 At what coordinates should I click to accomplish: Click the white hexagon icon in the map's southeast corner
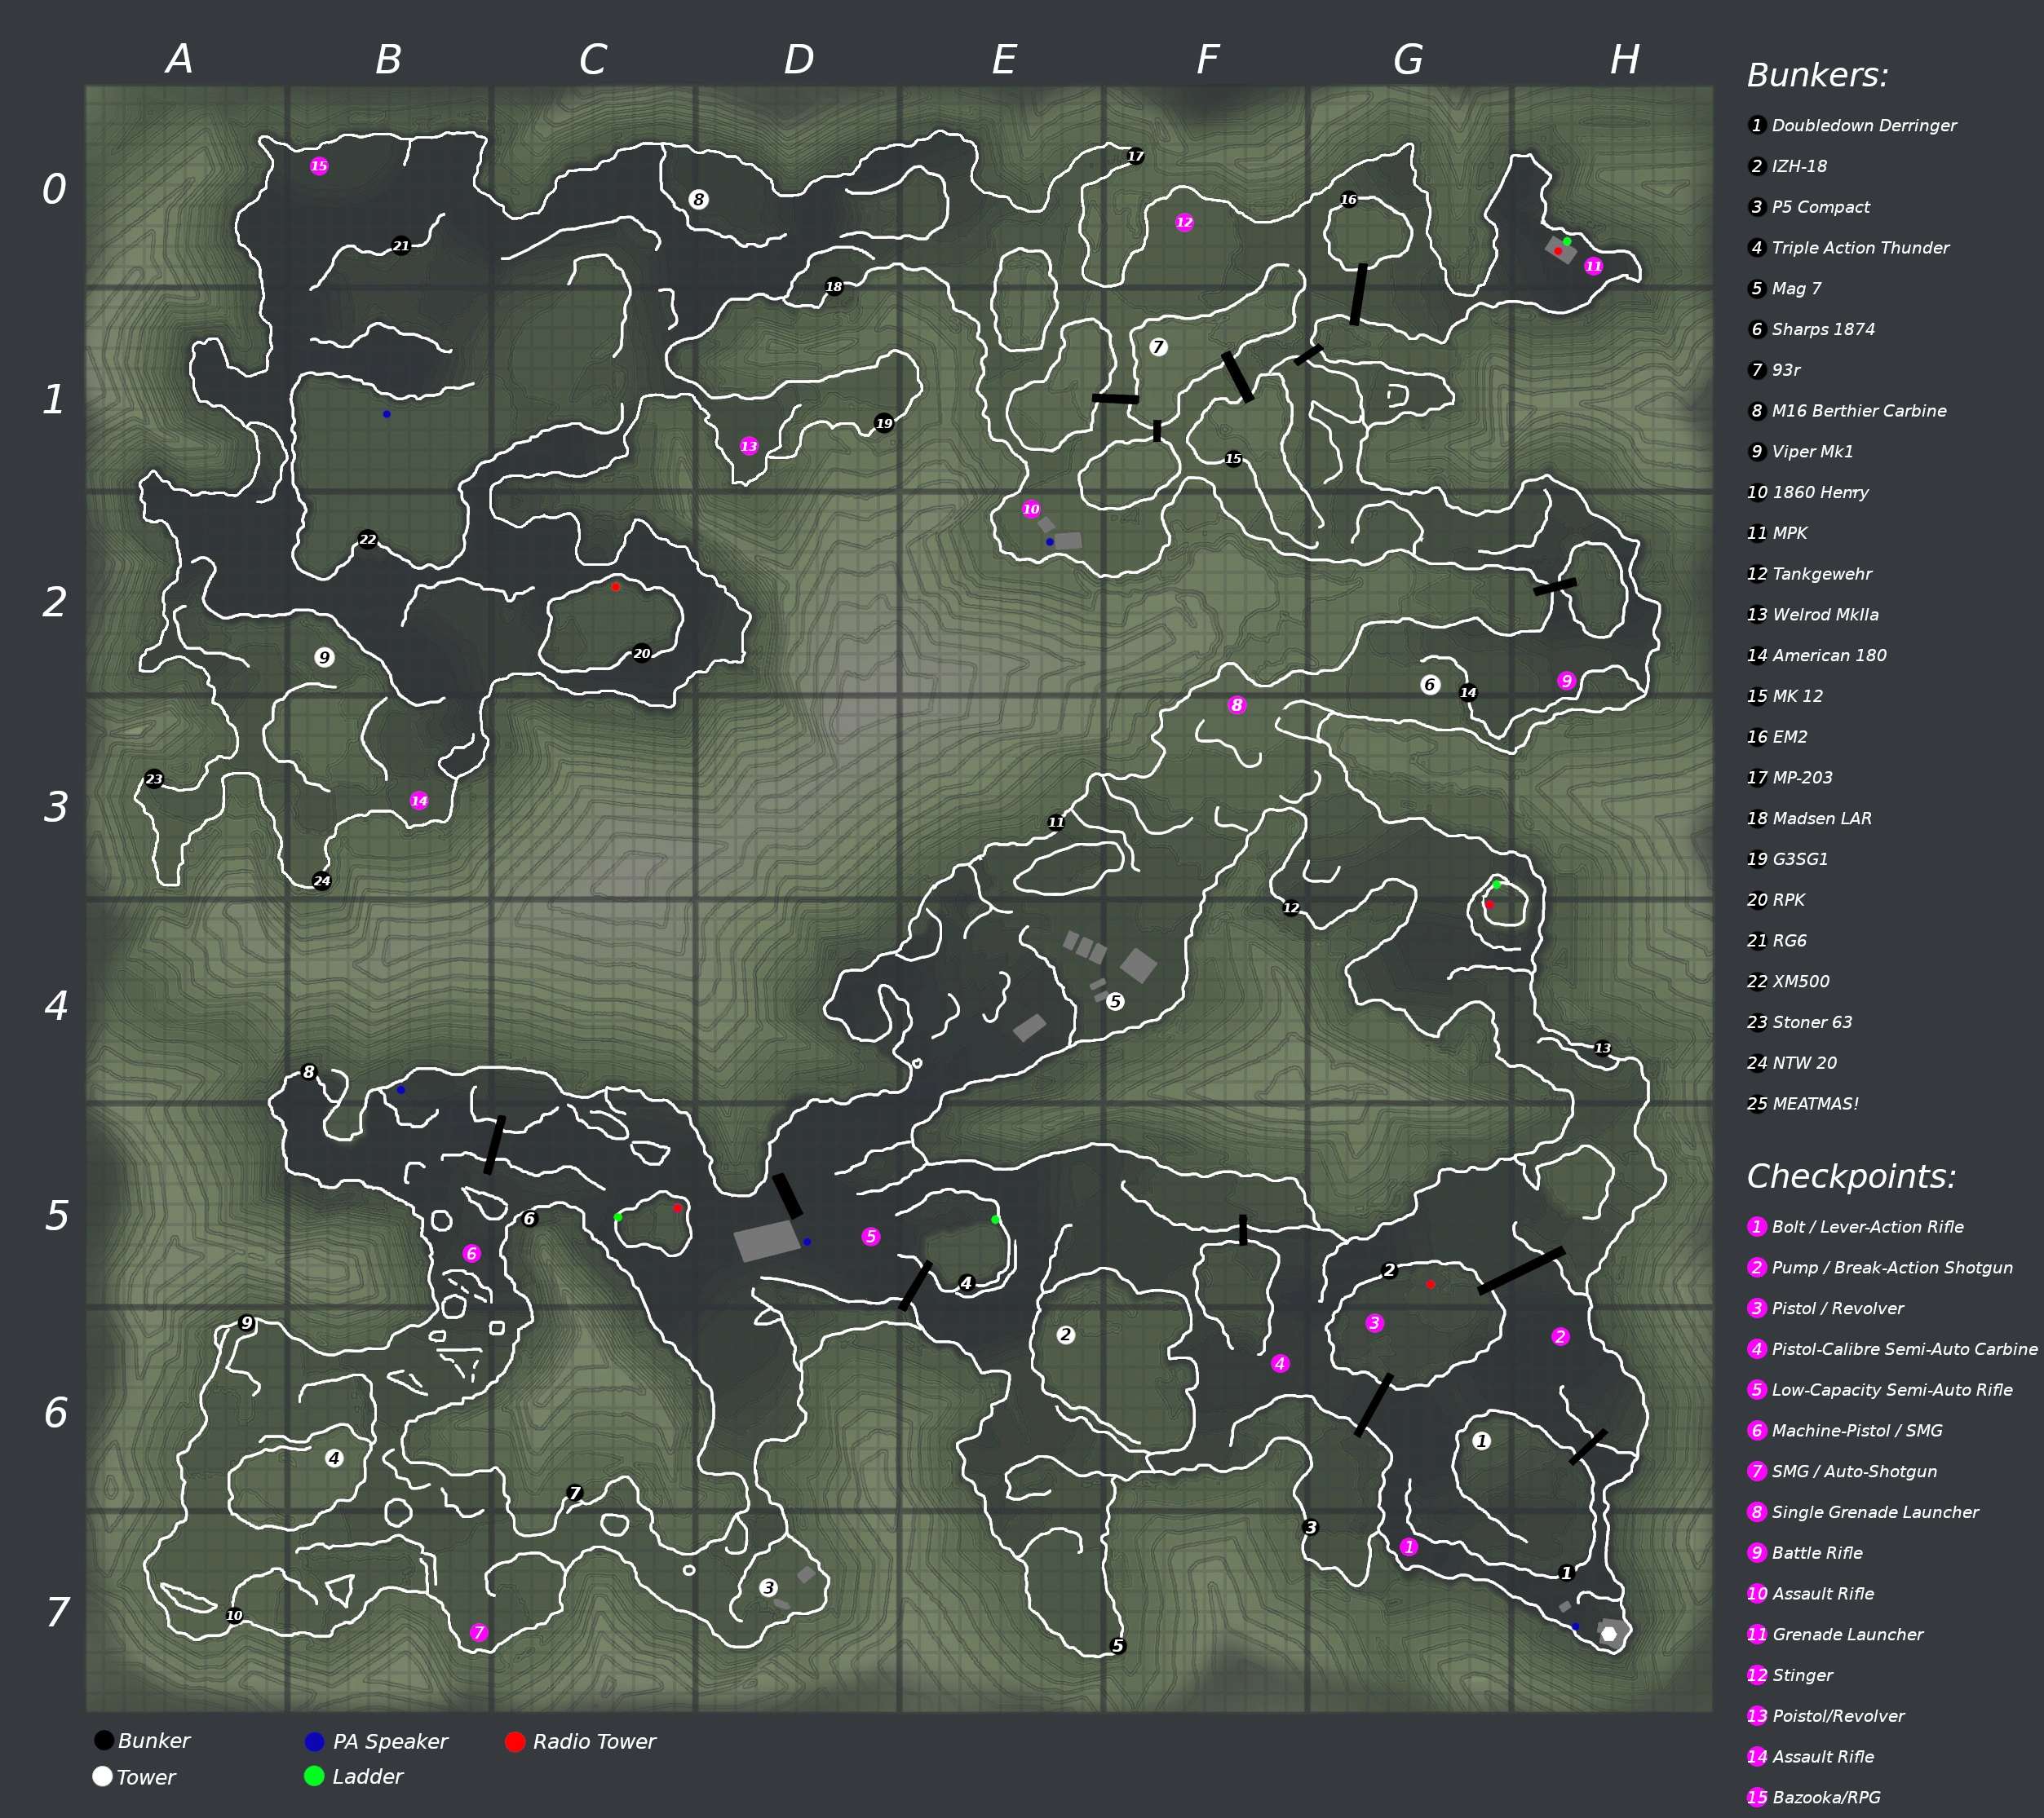pos(1609,1634)
